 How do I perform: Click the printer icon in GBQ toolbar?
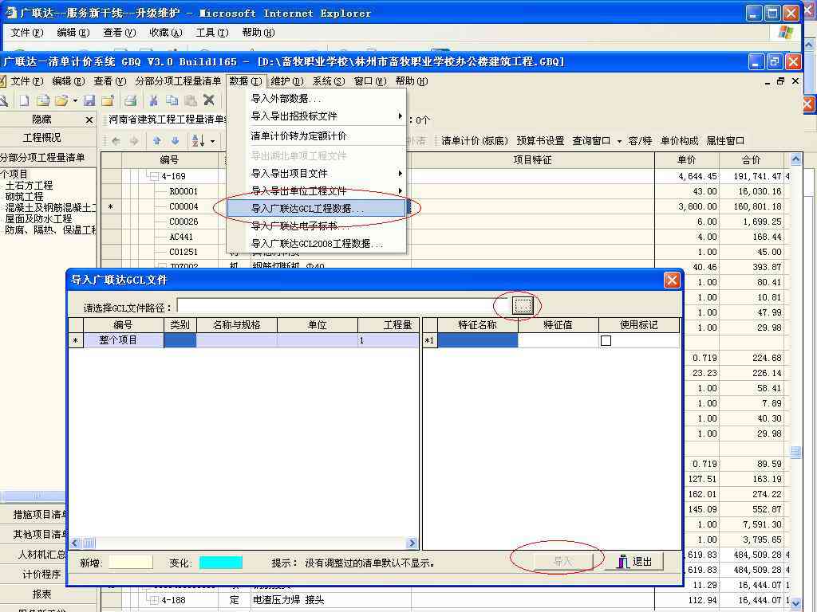(130, 100)
